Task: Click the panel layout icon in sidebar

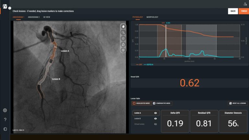Action: click(x=5, y=129)
